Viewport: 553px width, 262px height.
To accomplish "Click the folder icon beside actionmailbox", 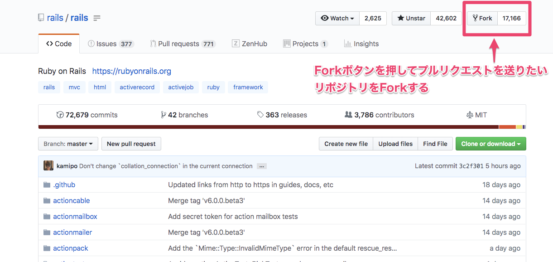I will point(47,217).
